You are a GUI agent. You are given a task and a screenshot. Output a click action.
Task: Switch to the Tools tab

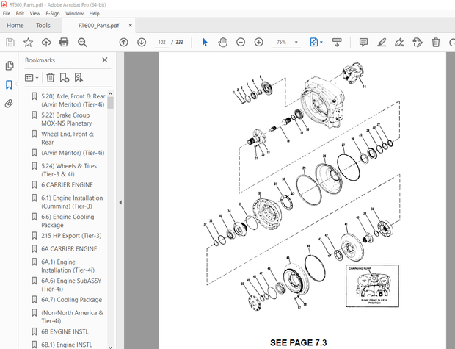point(43,25)
